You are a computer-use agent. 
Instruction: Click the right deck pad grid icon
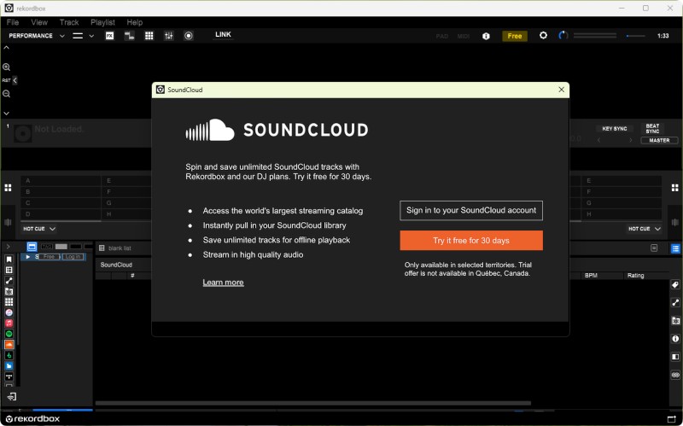click(674, 188)
